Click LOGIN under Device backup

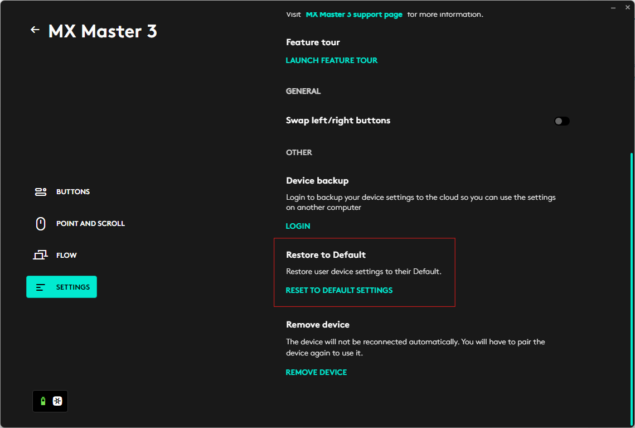tap(298, 226)
